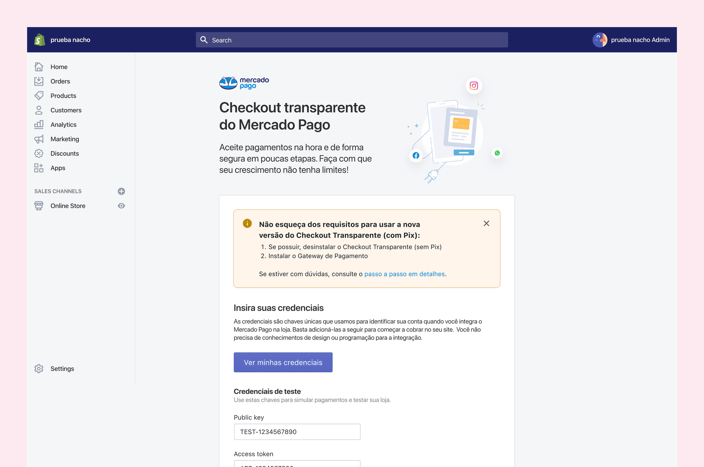704x467 pixels.
Task: Open Customers in the sidebar
Action: coord(66,110)
